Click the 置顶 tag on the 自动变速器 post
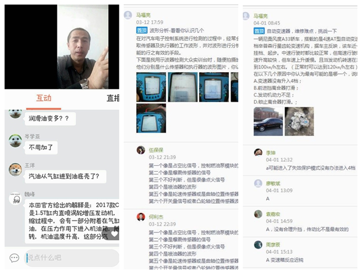Image resolution: width=362 pixels, height=274 pixels. pyautogui.click(x=259, y=31)
